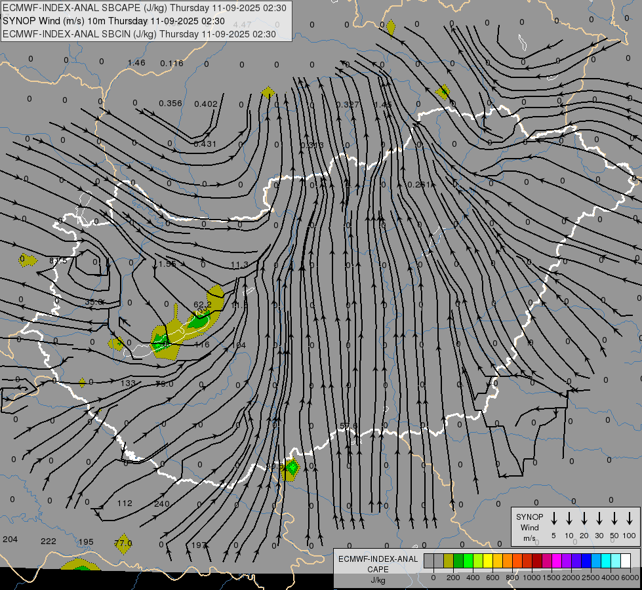Click the 1.55 value on the map
The width and height of the screenshot is (642, 590).
click(167, 264)
